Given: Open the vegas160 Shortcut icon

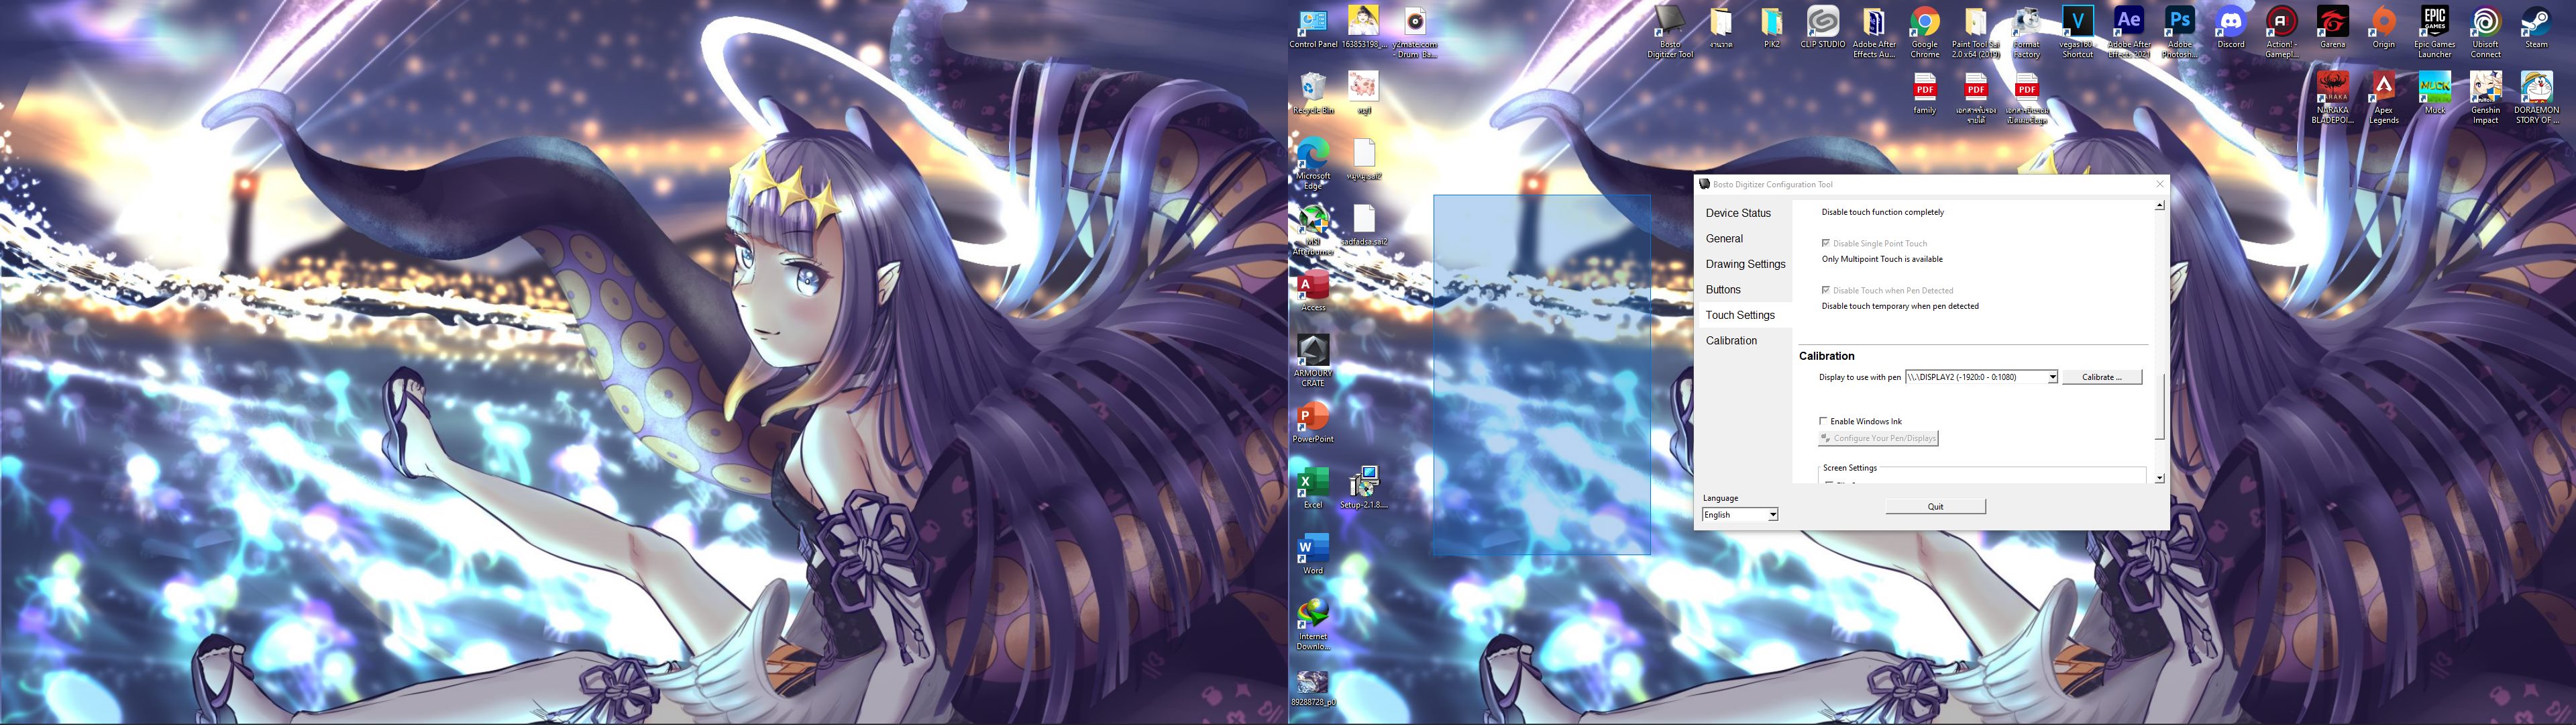Looking at the screenshot, I should coord(2078,30).
